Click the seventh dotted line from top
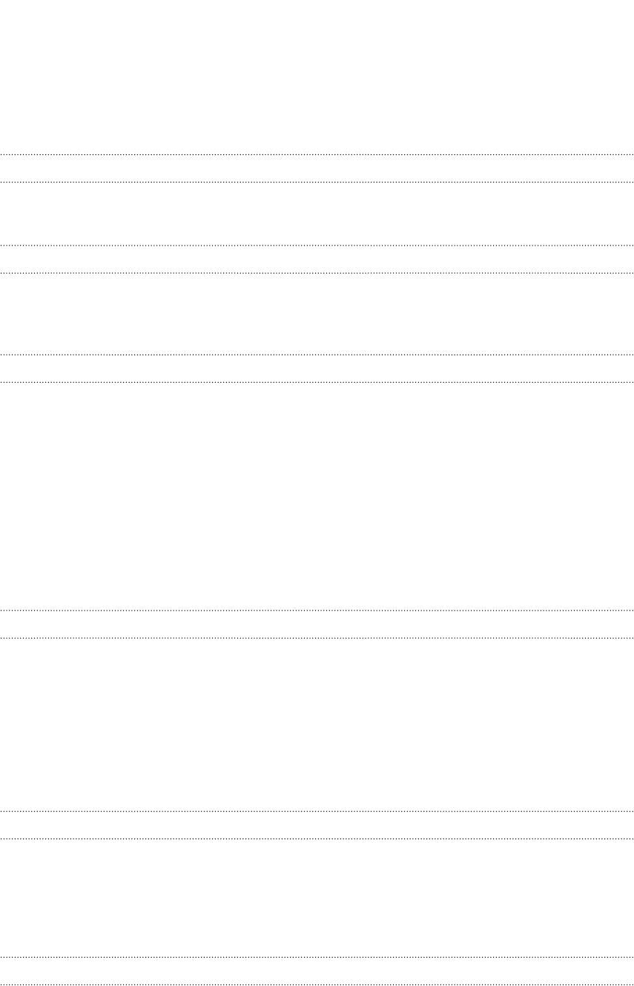Image resolution: width=634 pixels, height=986 pixels. point(317,610)
